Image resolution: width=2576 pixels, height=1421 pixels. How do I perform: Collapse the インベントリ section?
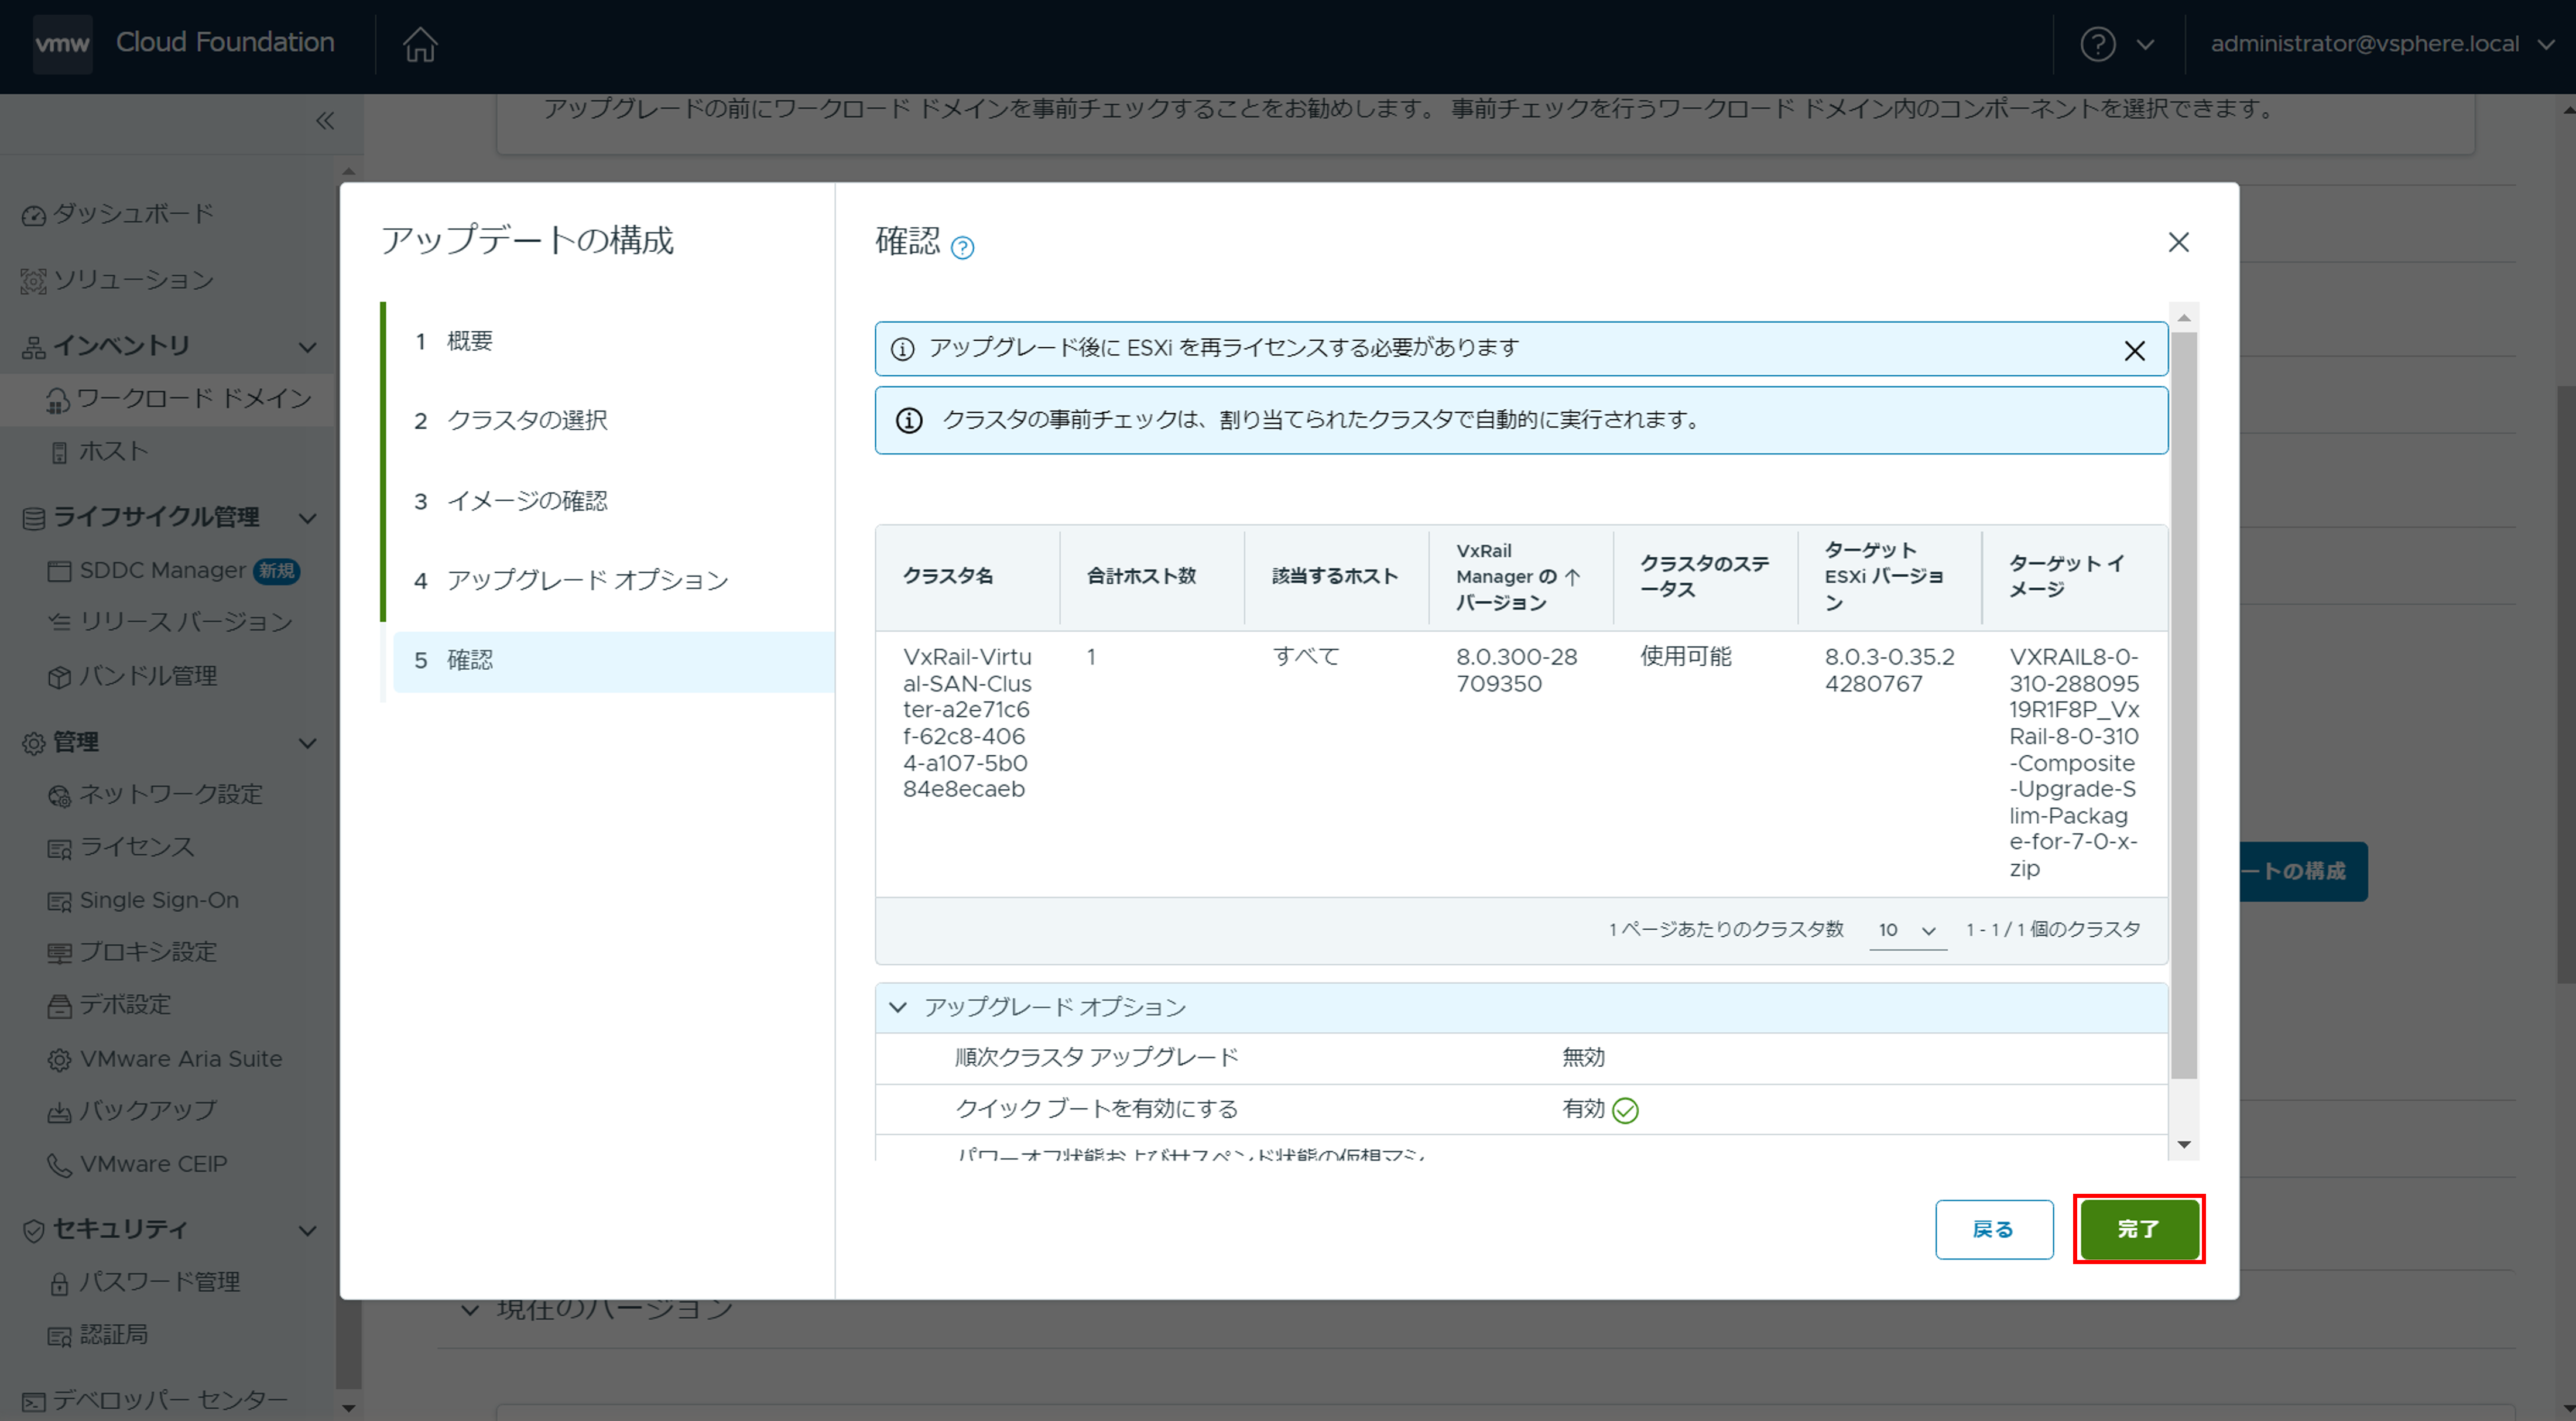click(308, 347)
